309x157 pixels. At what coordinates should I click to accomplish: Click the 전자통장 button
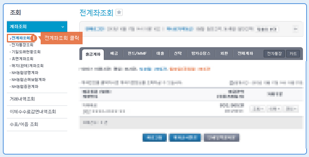pyautogui.click(x=274, y=54)
